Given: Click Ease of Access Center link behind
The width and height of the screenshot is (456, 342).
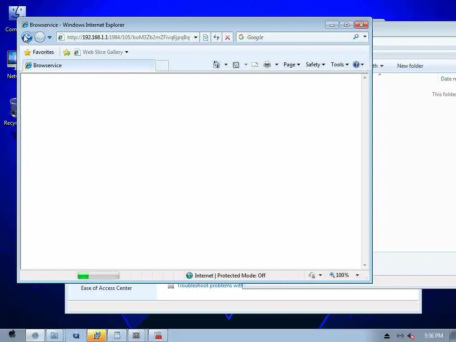Looking at the screenshot, I should [106, 288].
